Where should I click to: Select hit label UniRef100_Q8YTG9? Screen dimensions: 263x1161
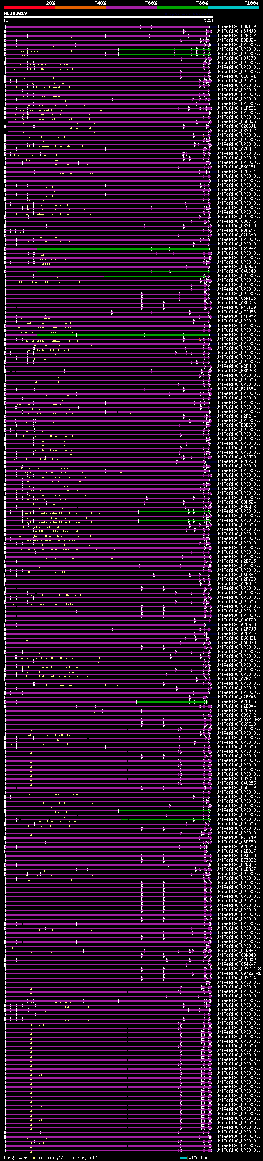coord(236,226)
